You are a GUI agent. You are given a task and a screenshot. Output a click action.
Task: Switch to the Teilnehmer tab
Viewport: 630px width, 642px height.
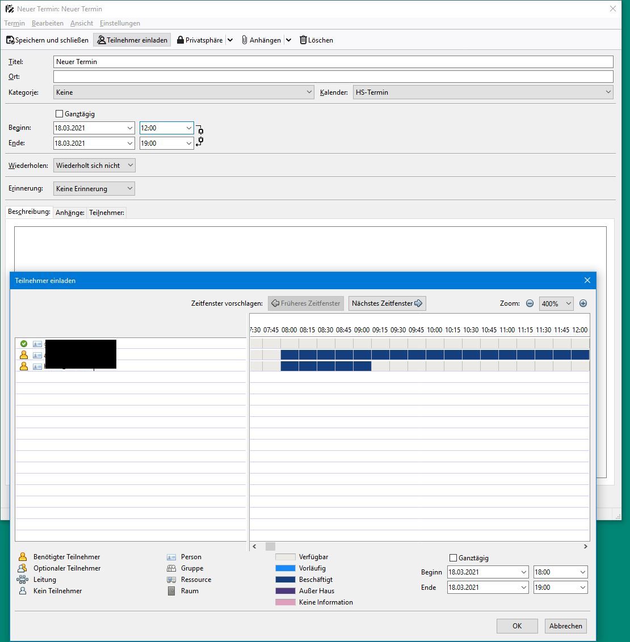click(106, 213)
